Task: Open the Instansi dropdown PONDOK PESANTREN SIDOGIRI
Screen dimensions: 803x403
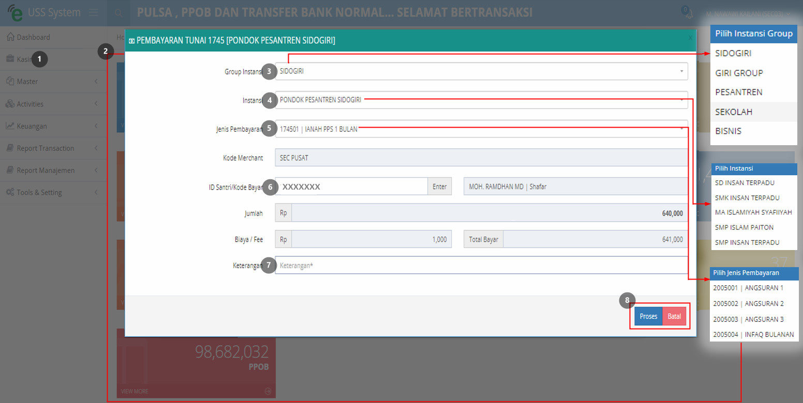Action: point(481,100)
